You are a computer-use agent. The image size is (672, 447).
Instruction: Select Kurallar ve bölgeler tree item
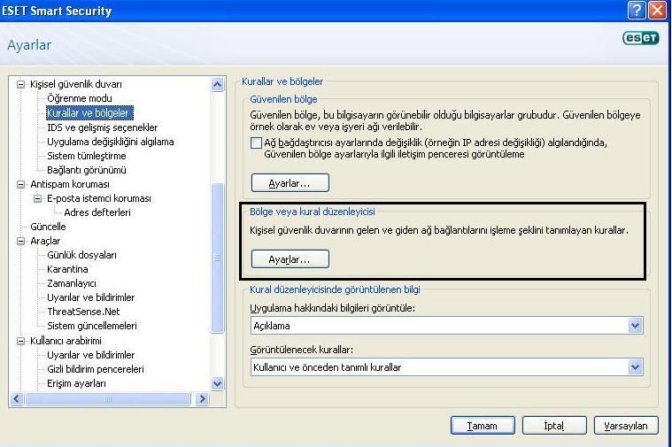pos(89,113)
